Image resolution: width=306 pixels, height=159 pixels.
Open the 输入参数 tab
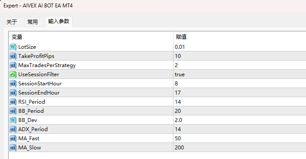click(59, 21)
